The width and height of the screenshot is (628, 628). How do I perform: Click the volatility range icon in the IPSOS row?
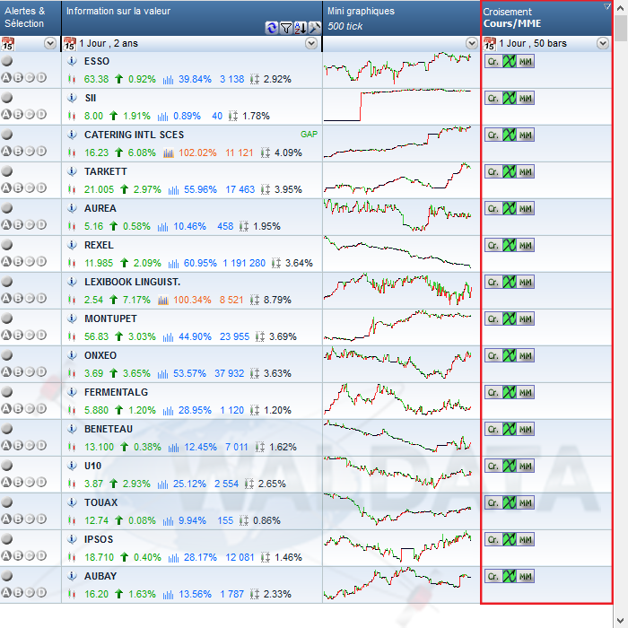click(x=266, y=557)
